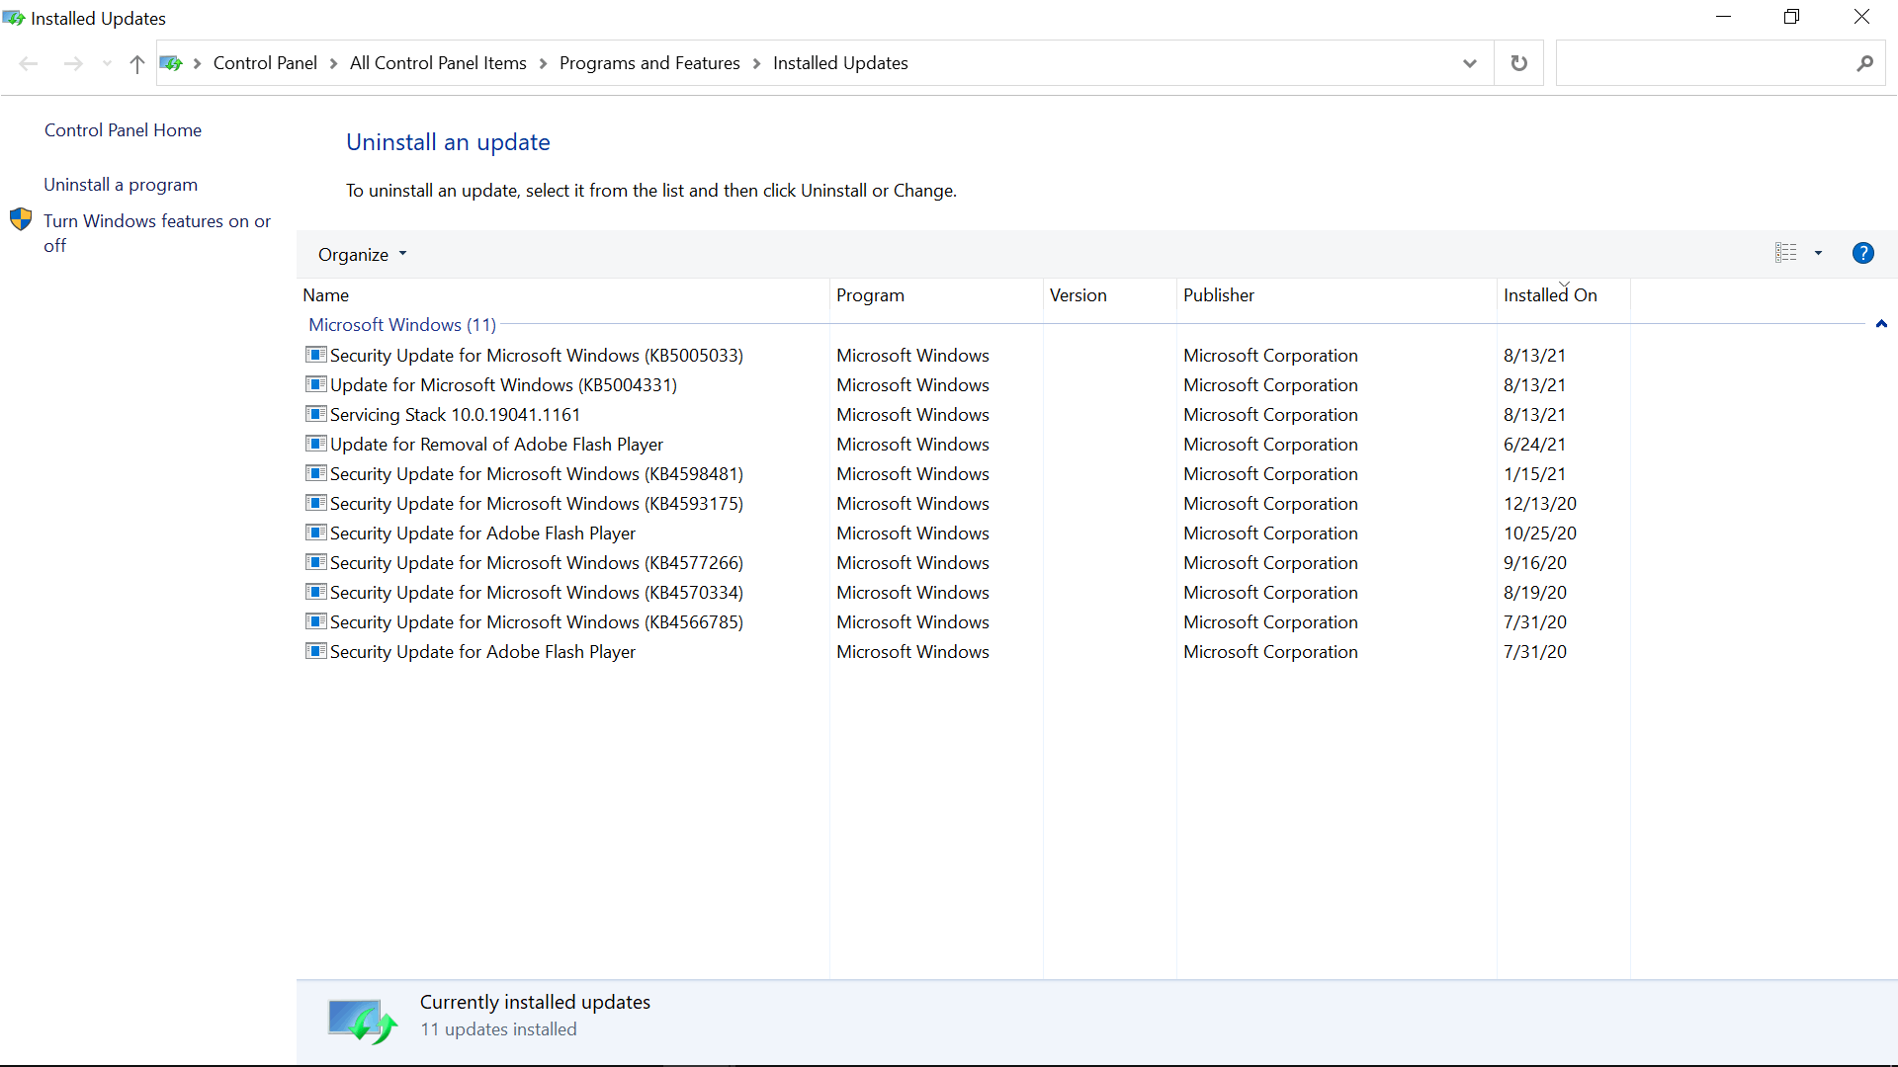
Task: Click the icon of update KB4577266
Action: (316, 561)
